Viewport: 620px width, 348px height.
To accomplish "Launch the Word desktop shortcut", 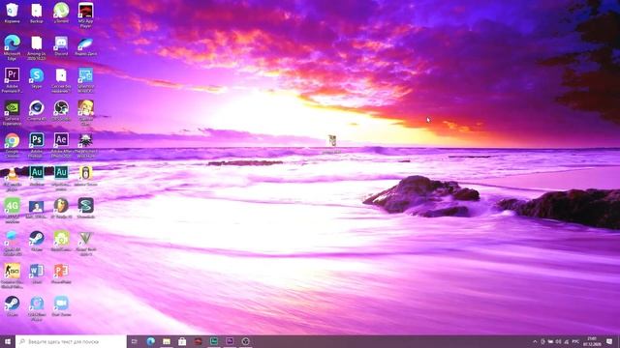I will pyautogui.click(x=37, y=272).
